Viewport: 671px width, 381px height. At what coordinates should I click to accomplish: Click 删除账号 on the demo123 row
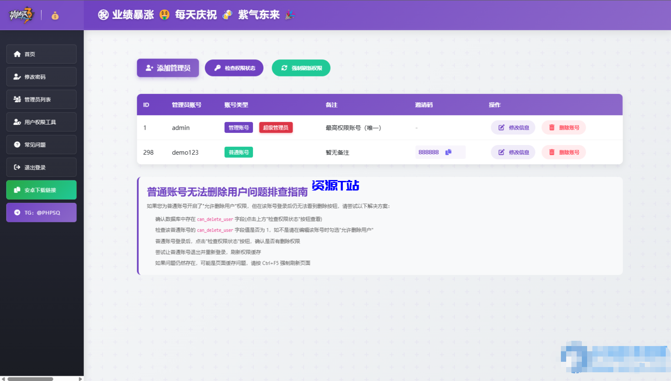(x=564, y=152)
